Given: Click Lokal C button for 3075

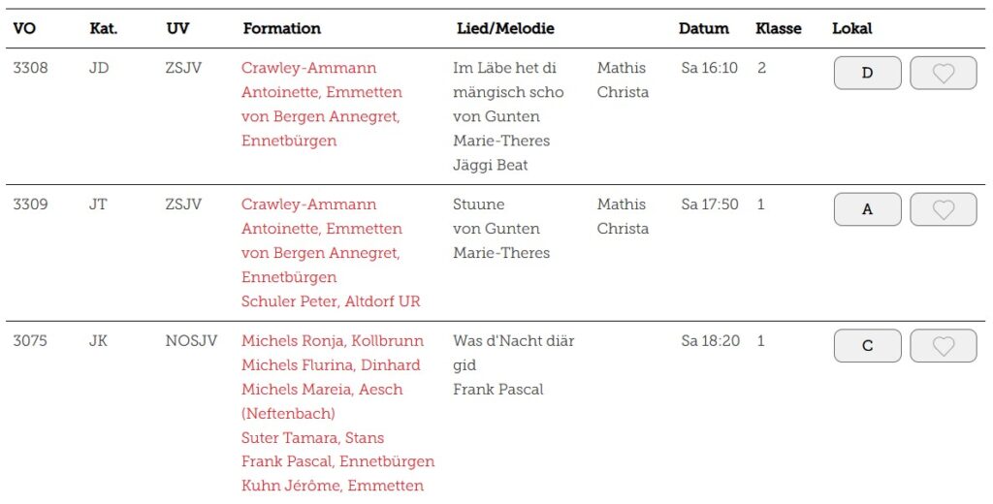Looking at the screenshot, I should pos(868,346).
